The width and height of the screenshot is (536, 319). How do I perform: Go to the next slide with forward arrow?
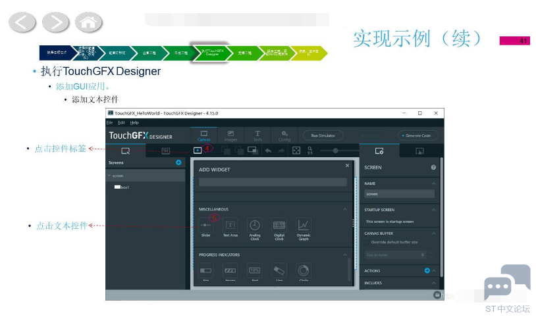pos(55,22)
